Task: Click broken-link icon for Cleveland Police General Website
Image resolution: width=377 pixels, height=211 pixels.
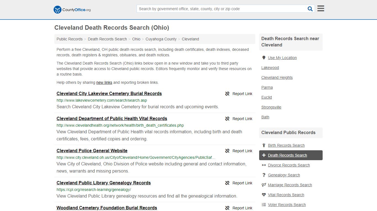Action: 227,151
